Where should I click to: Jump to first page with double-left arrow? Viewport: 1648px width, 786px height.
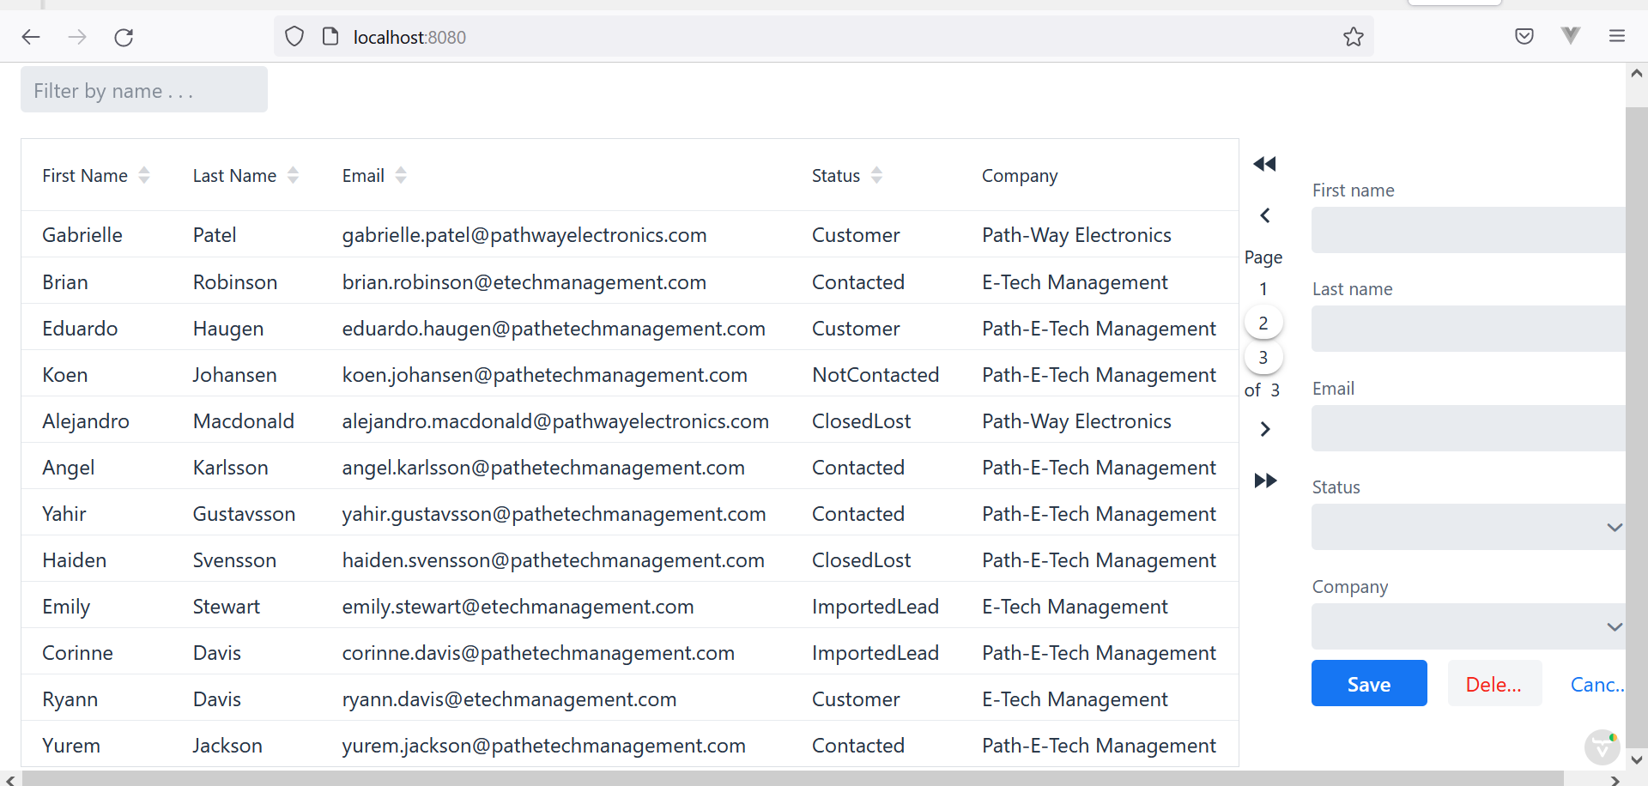point(1264,164)
